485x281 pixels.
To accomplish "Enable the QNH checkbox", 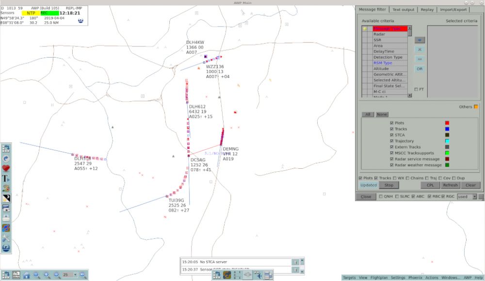I will coord(381,196).
